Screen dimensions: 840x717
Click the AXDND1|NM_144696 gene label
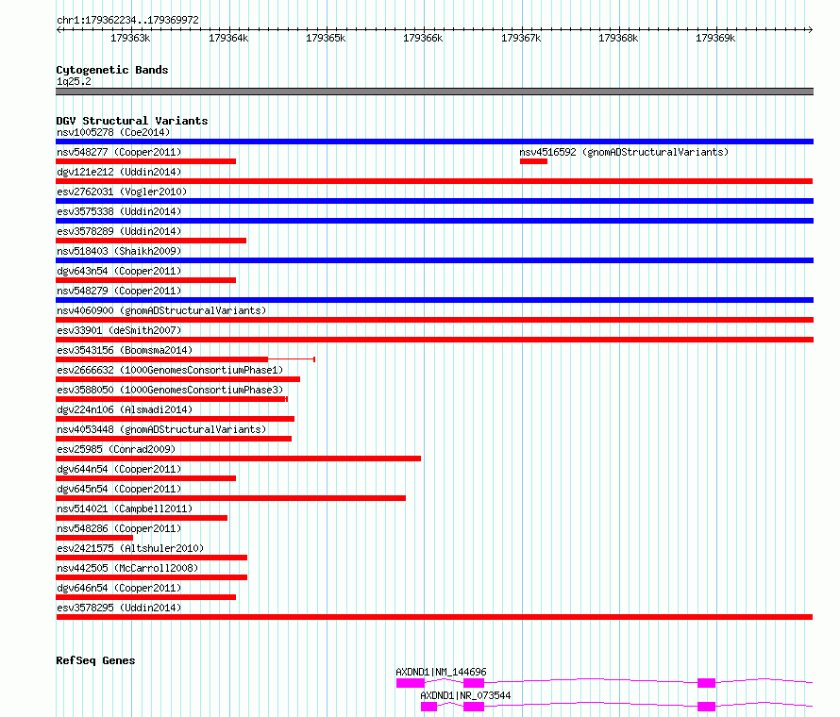441,672
